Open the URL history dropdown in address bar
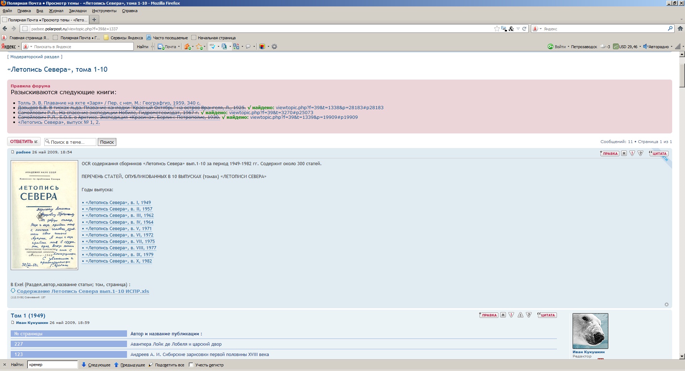 [x=518, y=29]
